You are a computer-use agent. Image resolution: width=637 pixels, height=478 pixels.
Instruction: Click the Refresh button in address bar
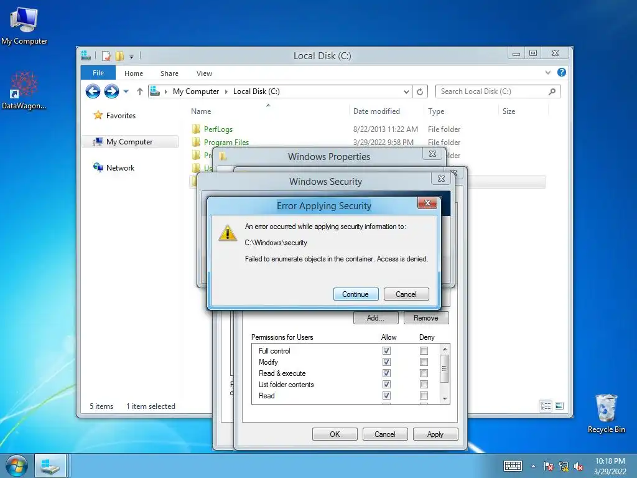click(x=420, y=92)
